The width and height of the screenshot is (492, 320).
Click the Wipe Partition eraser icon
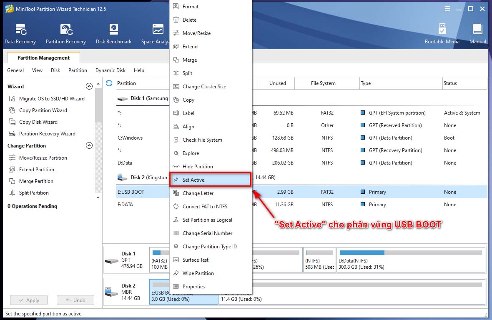click(x=176, y=273)
